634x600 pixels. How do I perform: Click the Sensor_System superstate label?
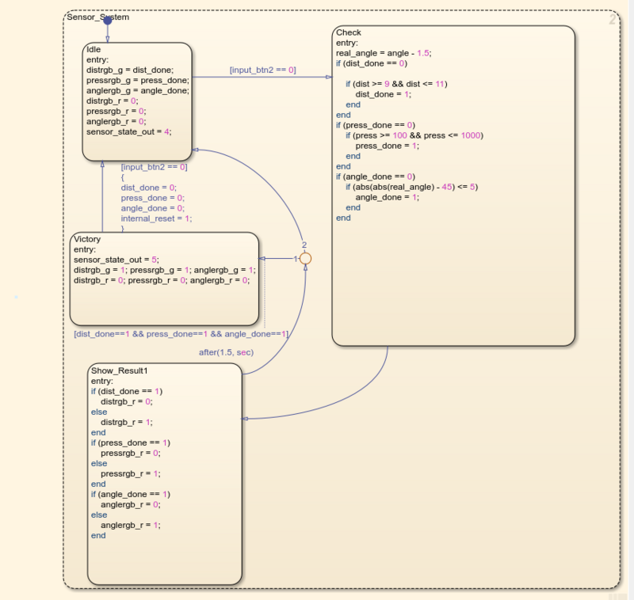(98, 17)
